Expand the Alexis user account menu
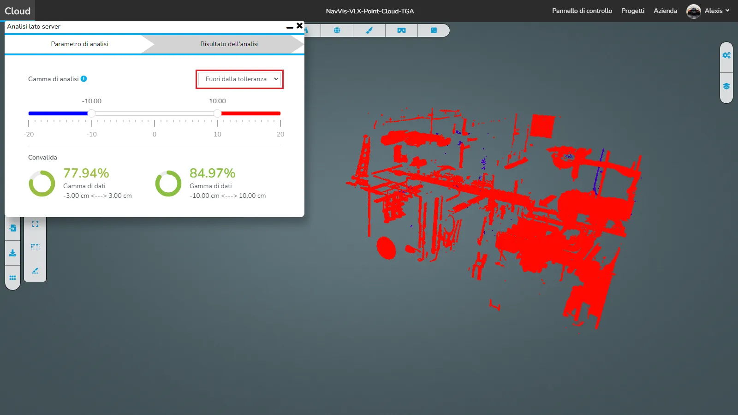The image size is (738, 415). coord(708,11)
